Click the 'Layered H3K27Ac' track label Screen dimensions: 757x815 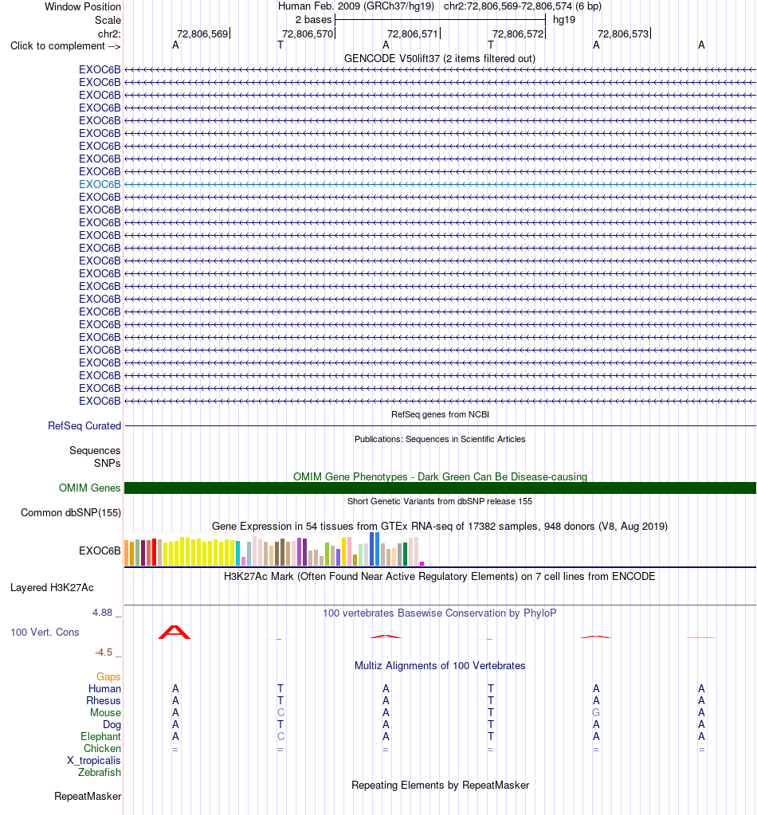click(x=52, y=588)
